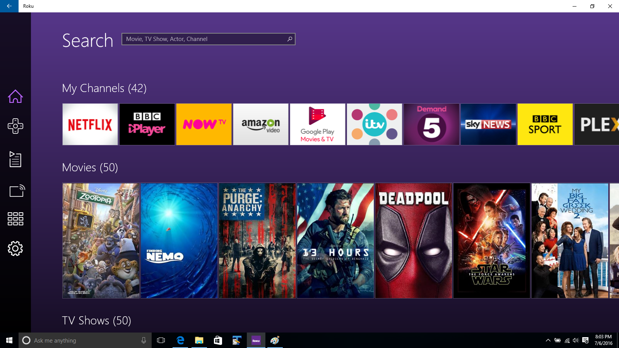Open Windows Store from taskbar
The height and width of the screenshot is (348, 619).
pos(218,340)
